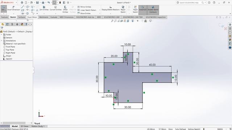Viewport: 232px width, 130px height.
Task: Select the Sketch Fillet tool
Action: [32, 13]
